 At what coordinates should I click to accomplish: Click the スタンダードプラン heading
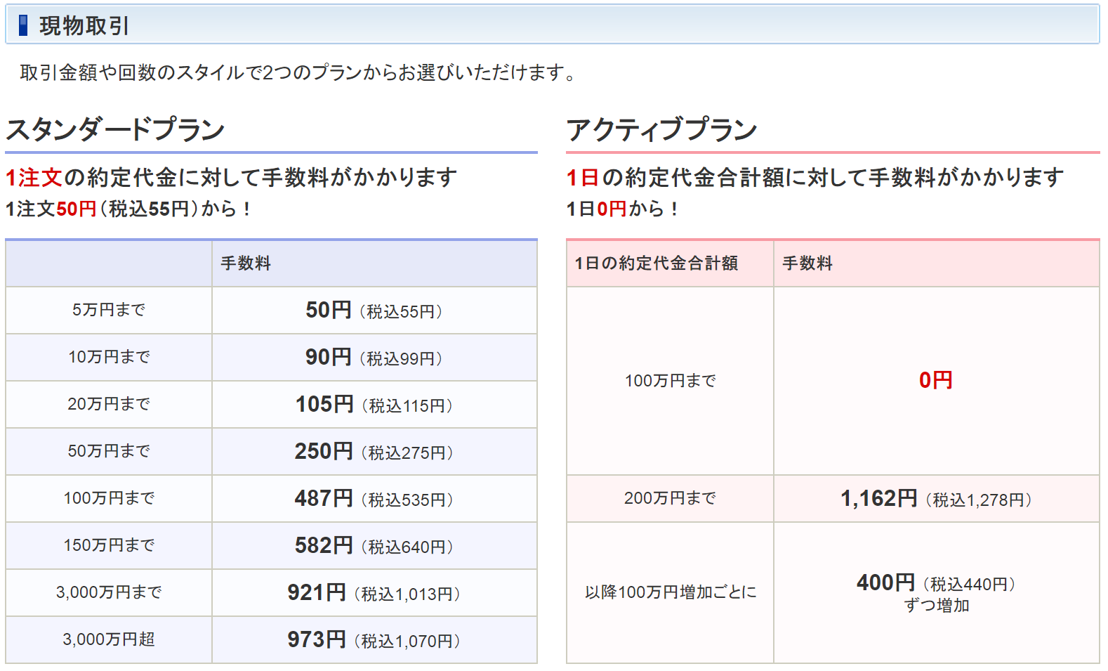pos(115,129)
